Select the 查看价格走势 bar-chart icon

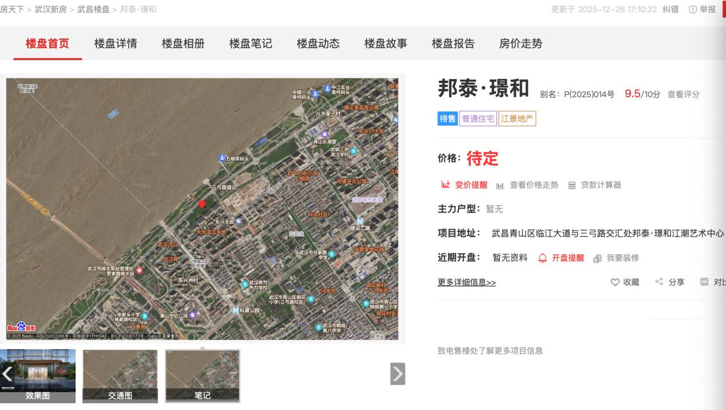click(500, 185)
